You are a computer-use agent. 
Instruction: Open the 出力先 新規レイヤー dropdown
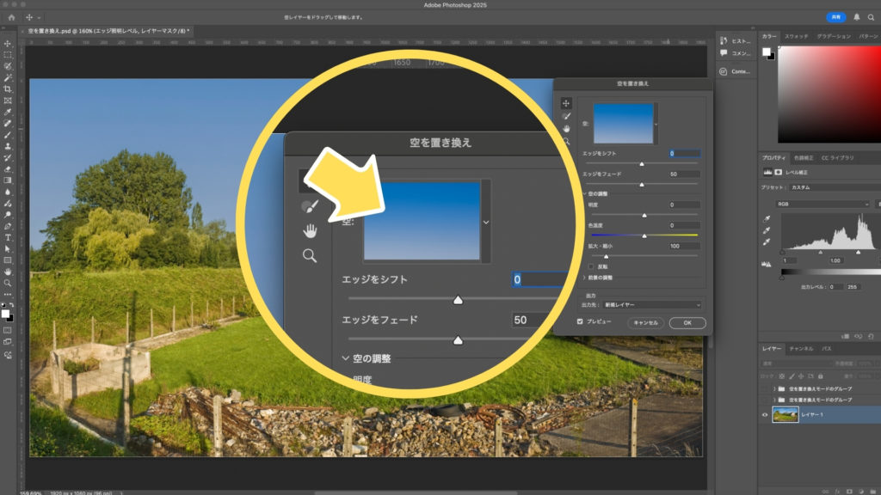click(x=651, y=304)
